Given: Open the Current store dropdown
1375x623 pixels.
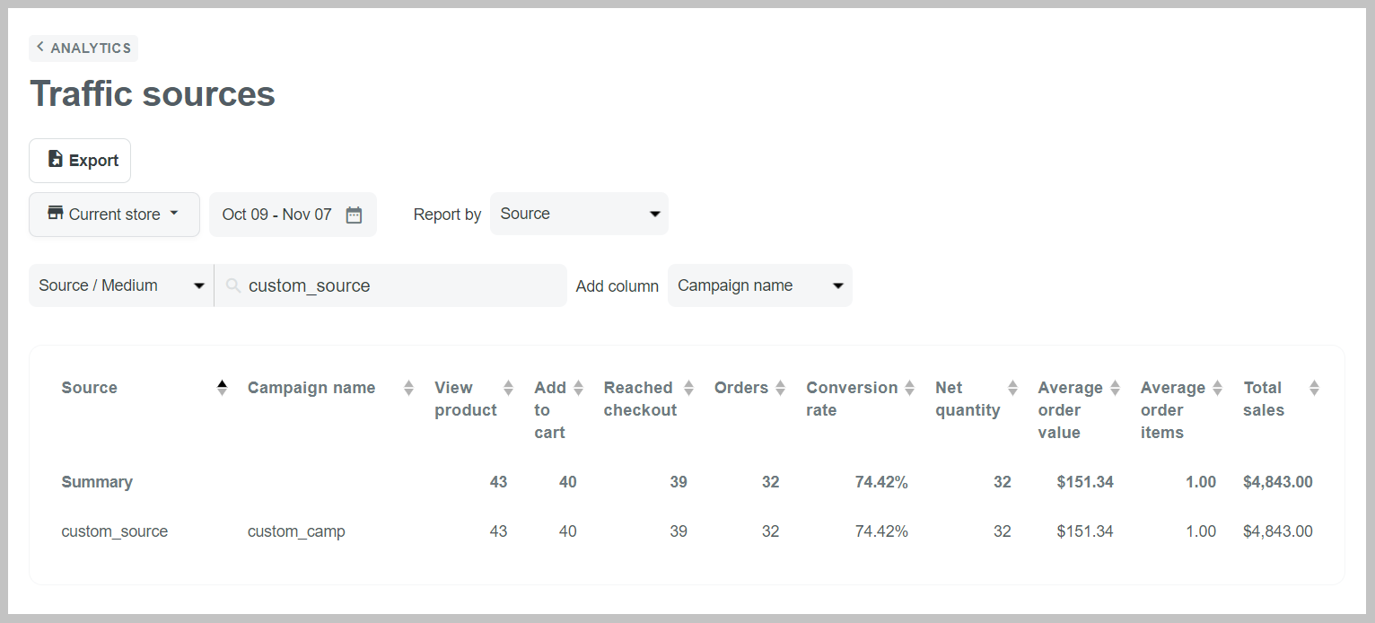Looking at the screenshot, I should (x=114, y=215).
